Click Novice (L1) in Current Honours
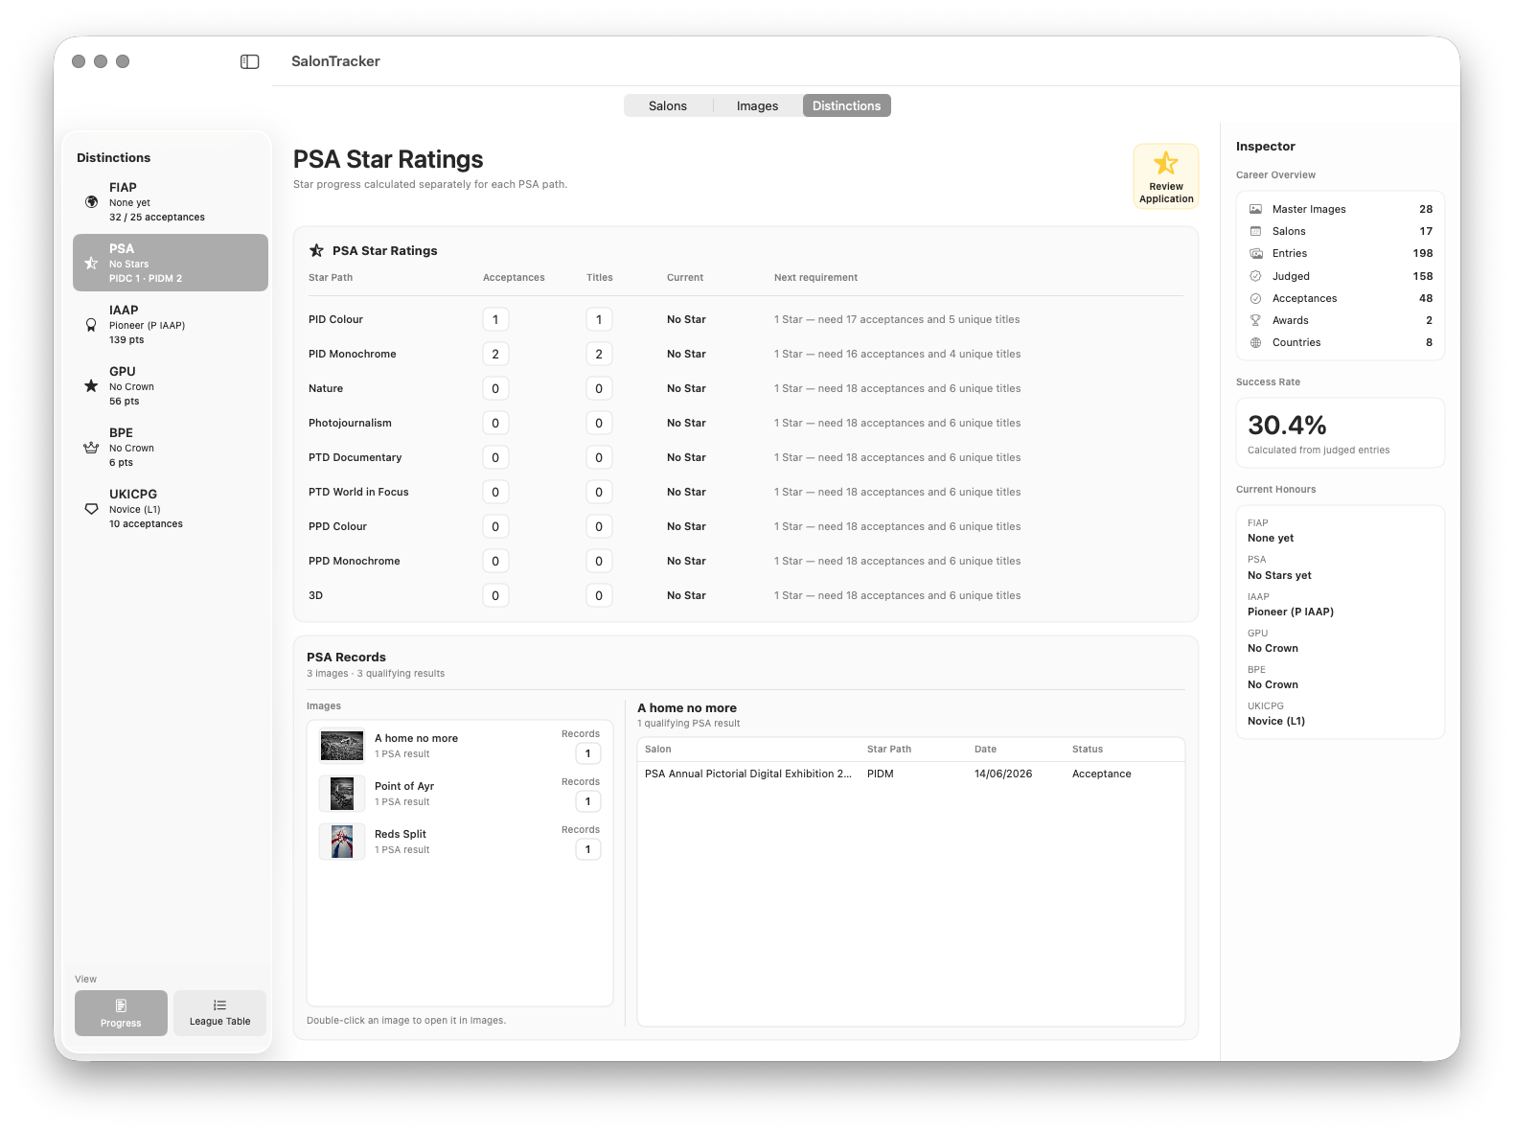 pos(1276,721)
